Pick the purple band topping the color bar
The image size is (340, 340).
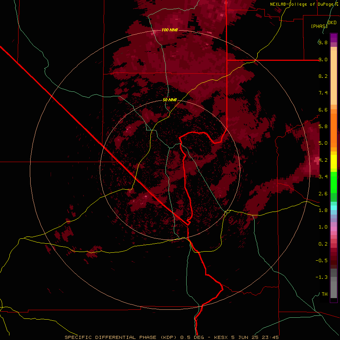(x=334, y=38)
